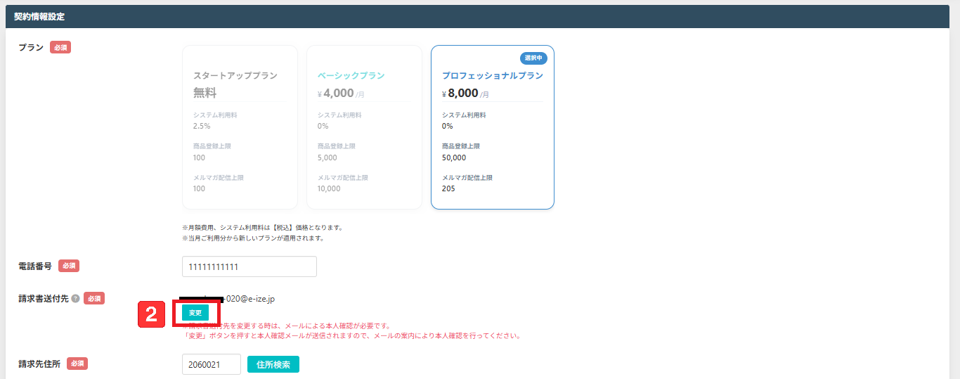The width and height of the screenshot is (960, 379).
Task: Focus the 電話番号 input field
Action: [249, 267]
